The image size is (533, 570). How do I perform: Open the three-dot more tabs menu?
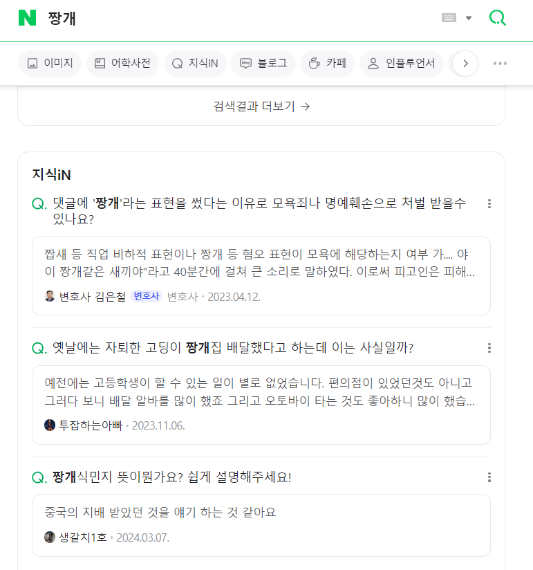point(500,64)
